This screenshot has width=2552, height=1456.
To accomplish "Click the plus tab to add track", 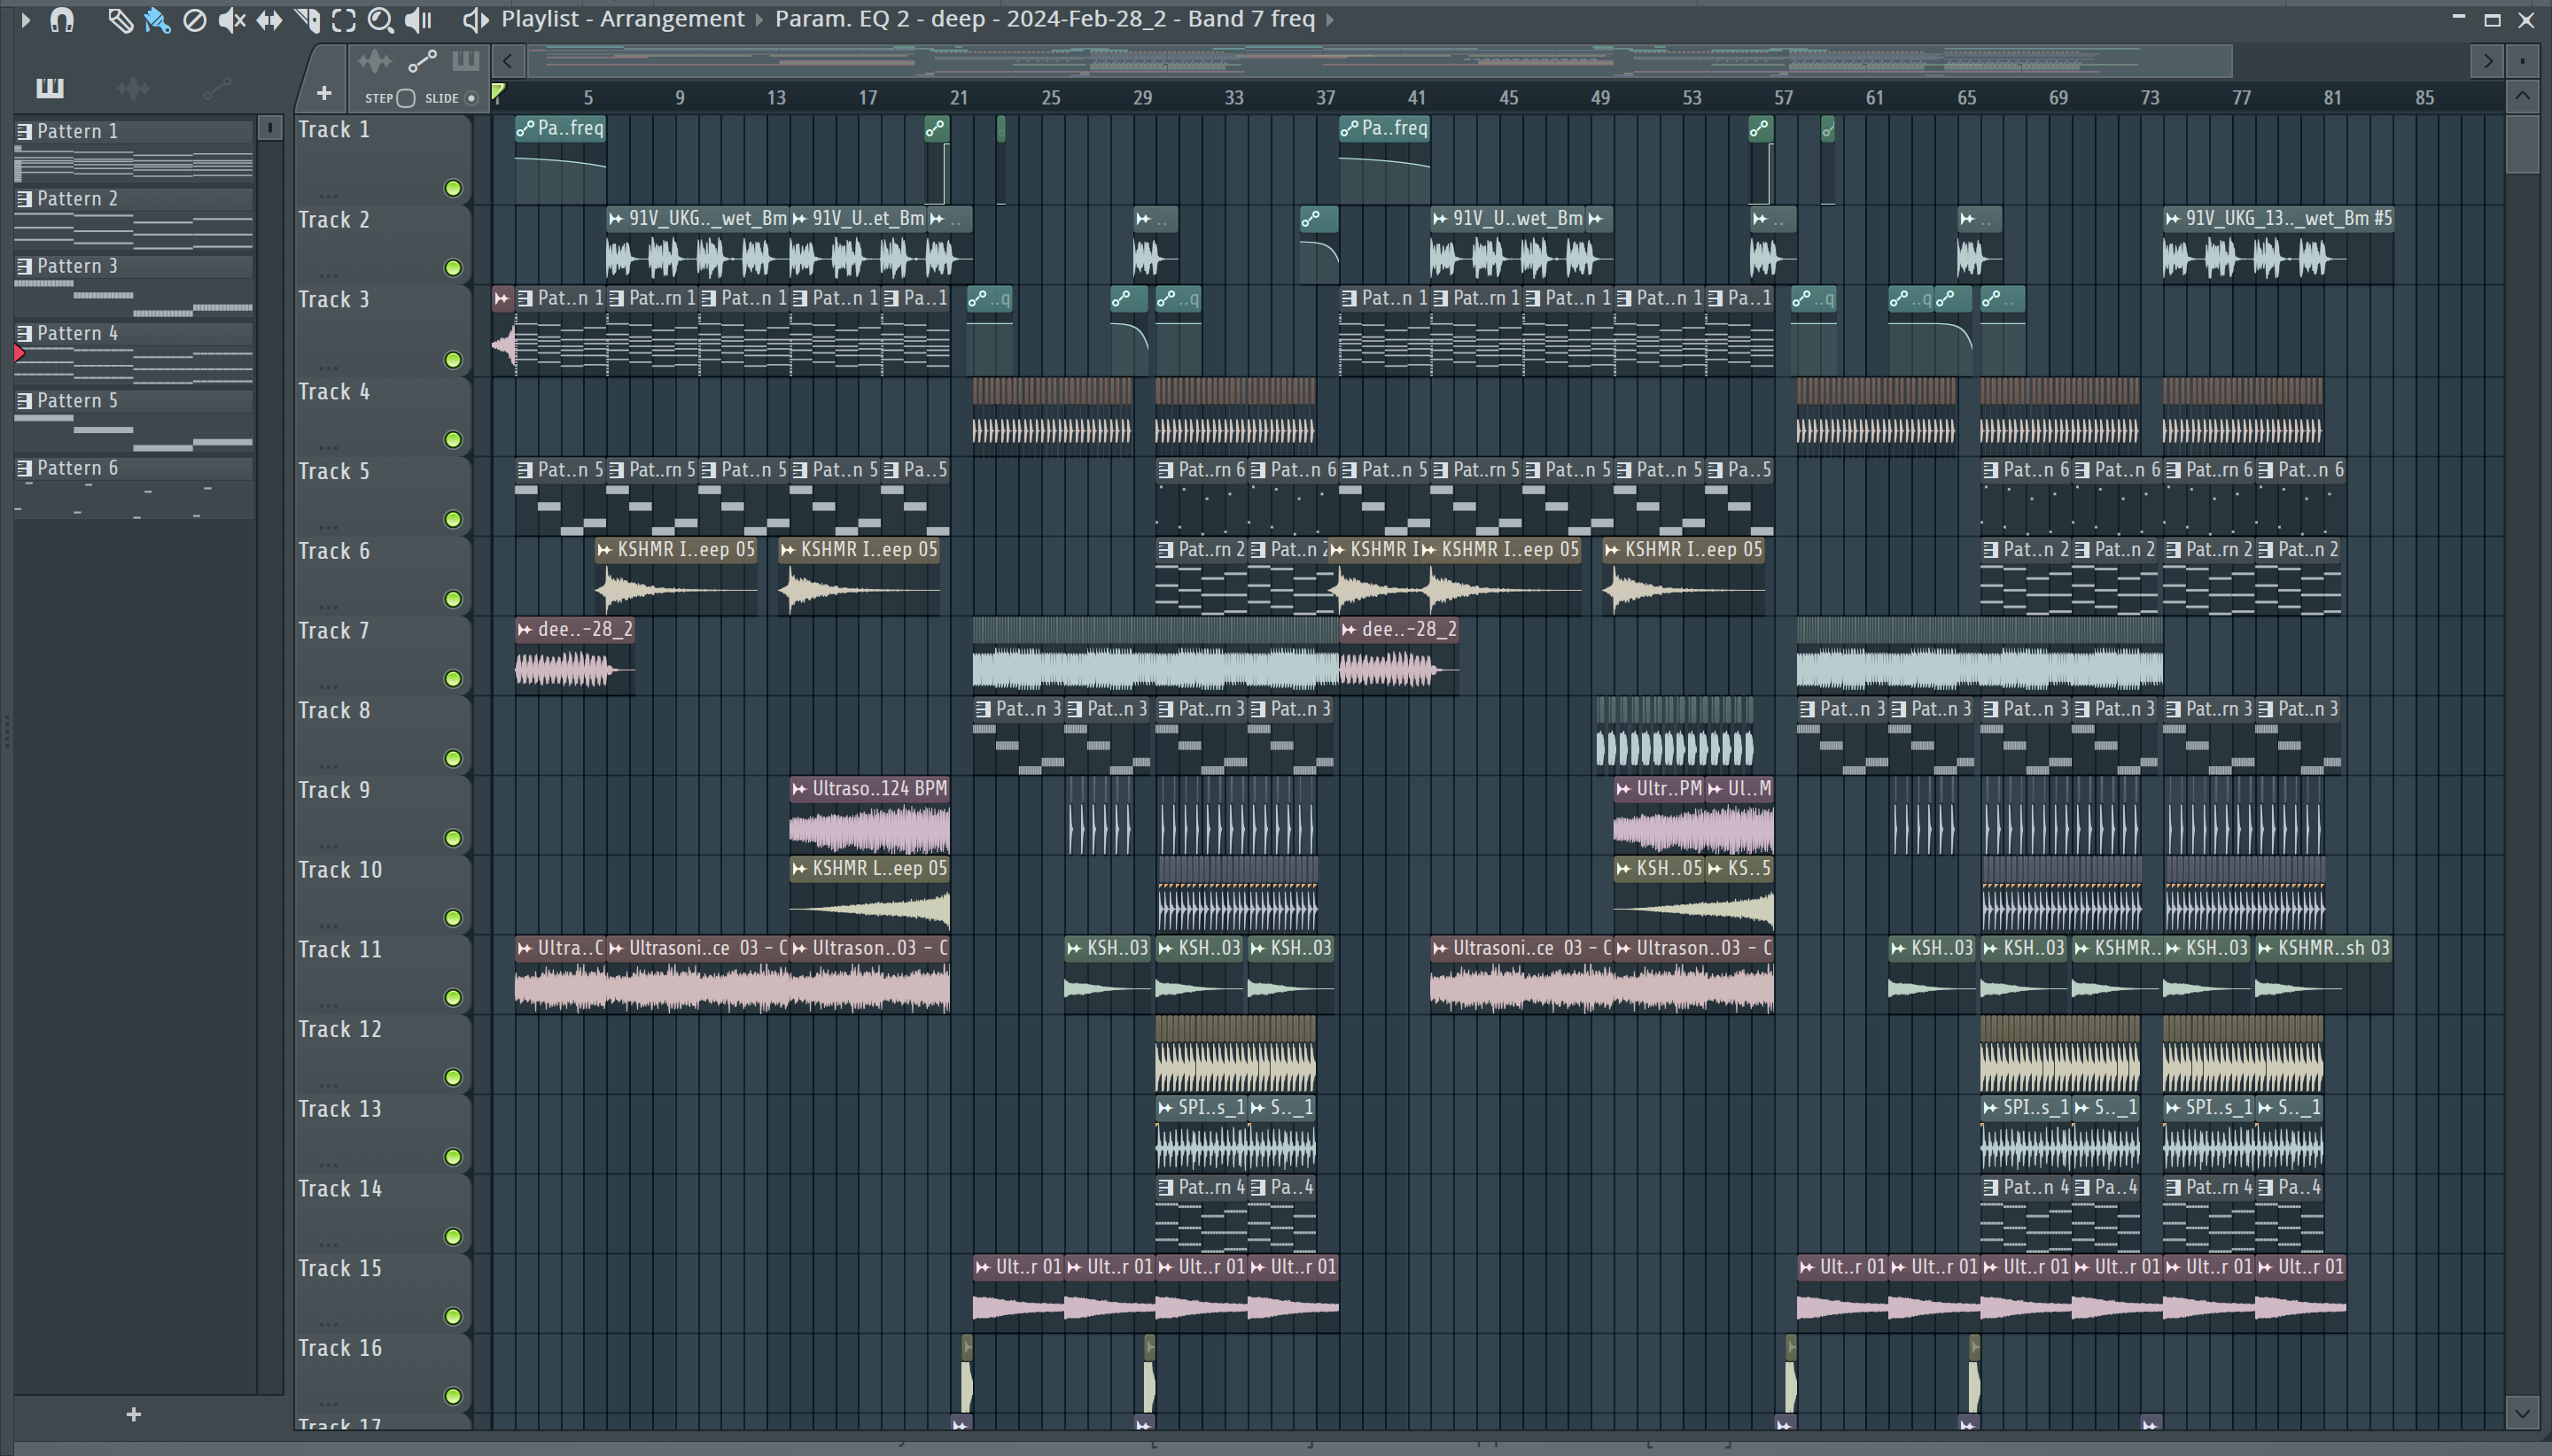I will (x=323, y=93).
